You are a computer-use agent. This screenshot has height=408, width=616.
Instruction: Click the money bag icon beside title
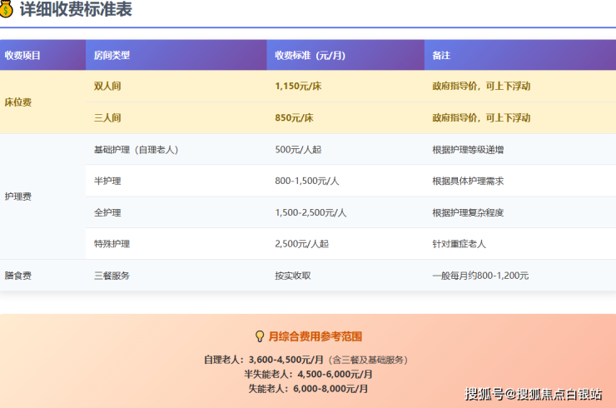click(6, 8)
